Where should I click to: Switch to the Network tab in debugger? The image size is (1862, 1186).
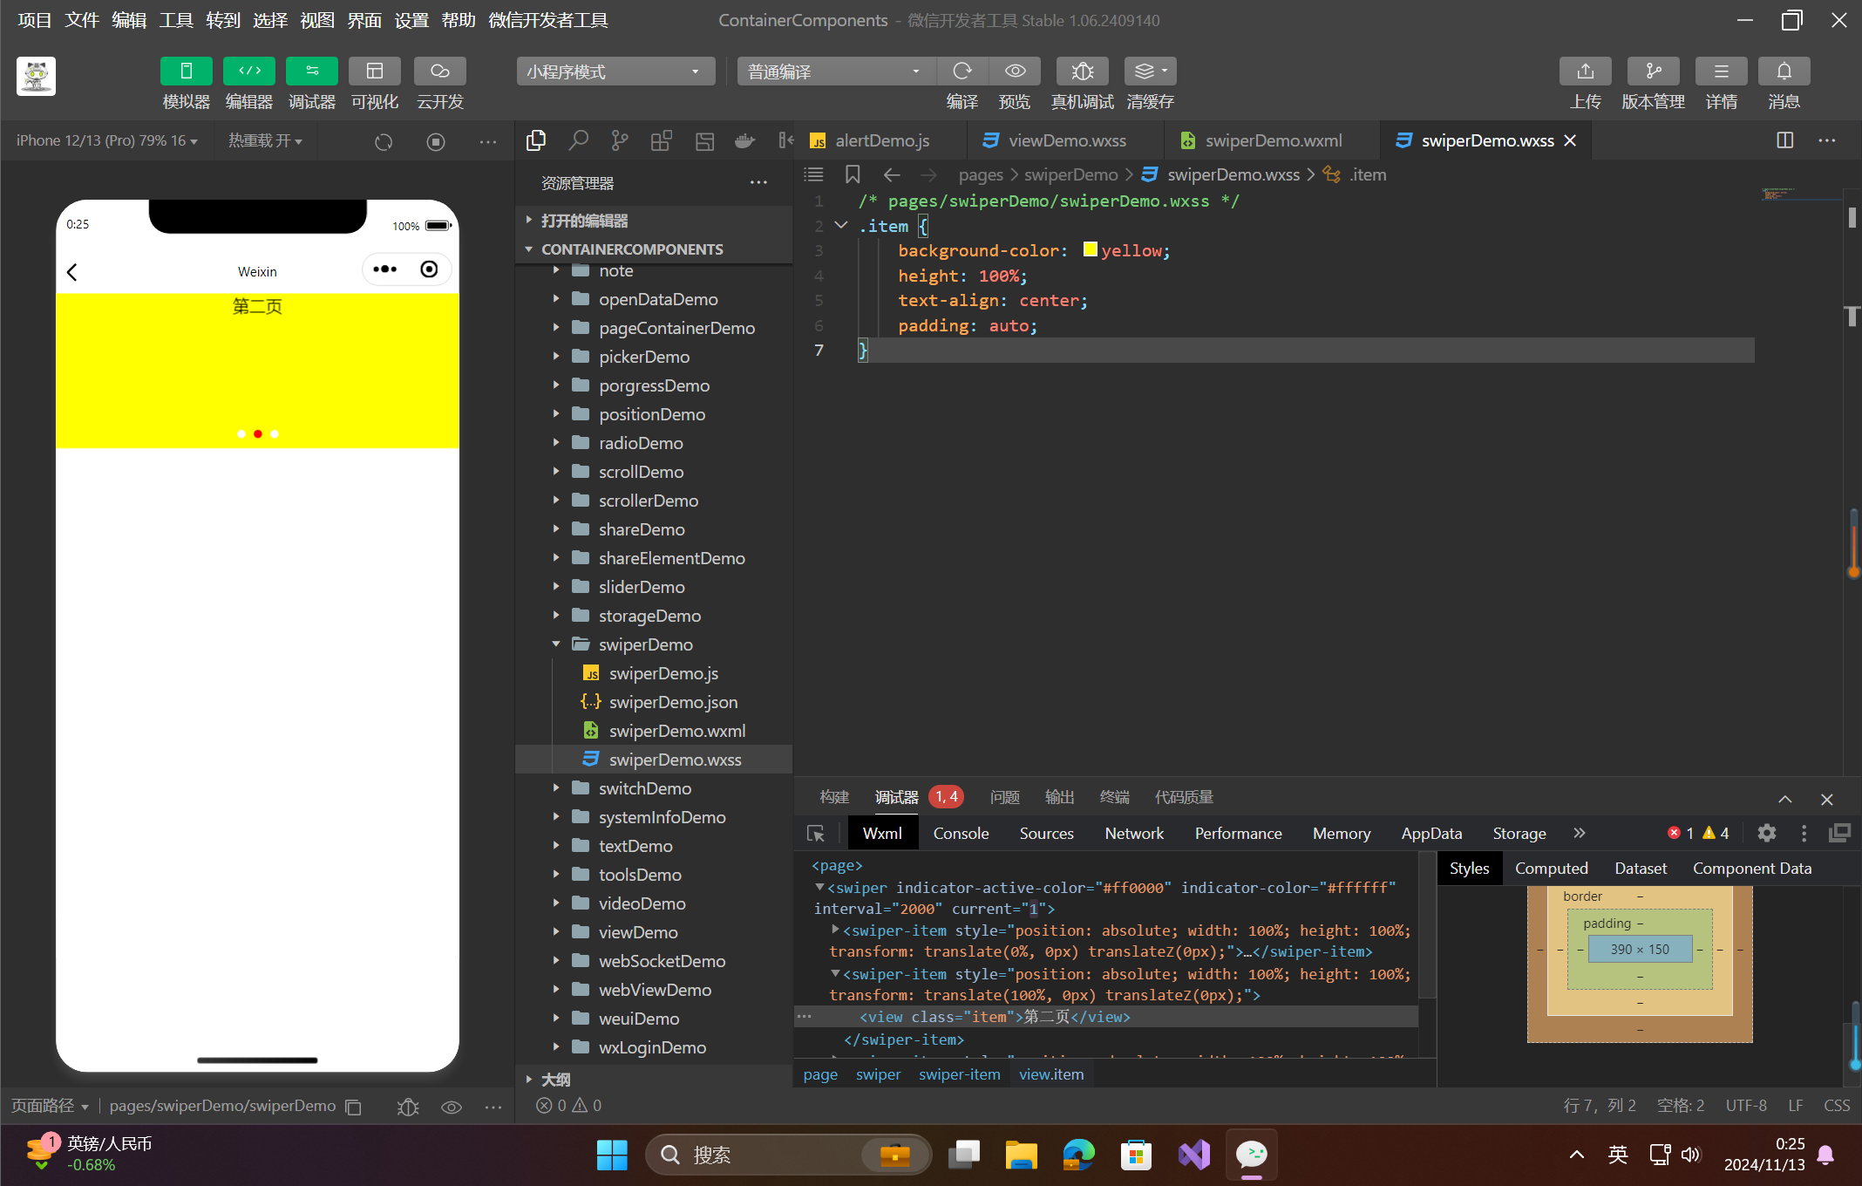point(1134,833)
